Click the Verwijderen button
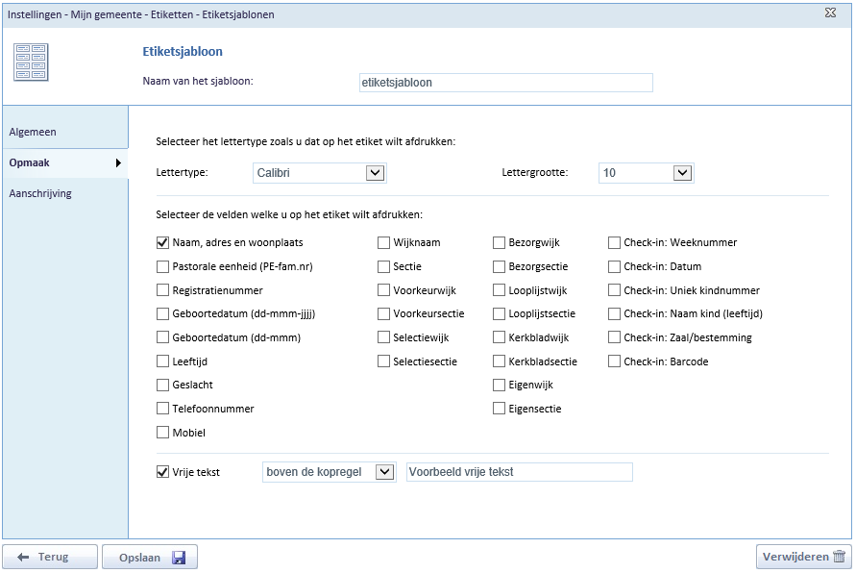 pyautogui.click(x=803, y=557)
